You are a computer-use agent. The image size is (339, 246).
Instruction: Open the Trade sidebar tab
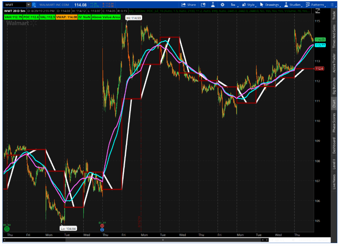tap(334, 15)
